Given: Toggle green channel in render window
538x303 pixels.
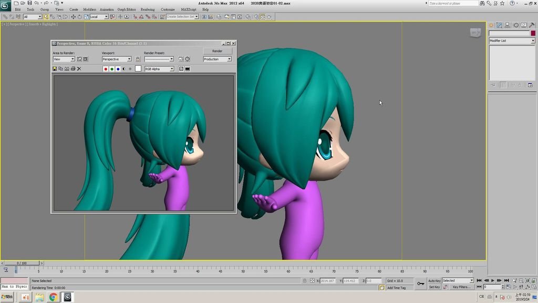Looking at the screenshot, I should (x=112, y=69).
